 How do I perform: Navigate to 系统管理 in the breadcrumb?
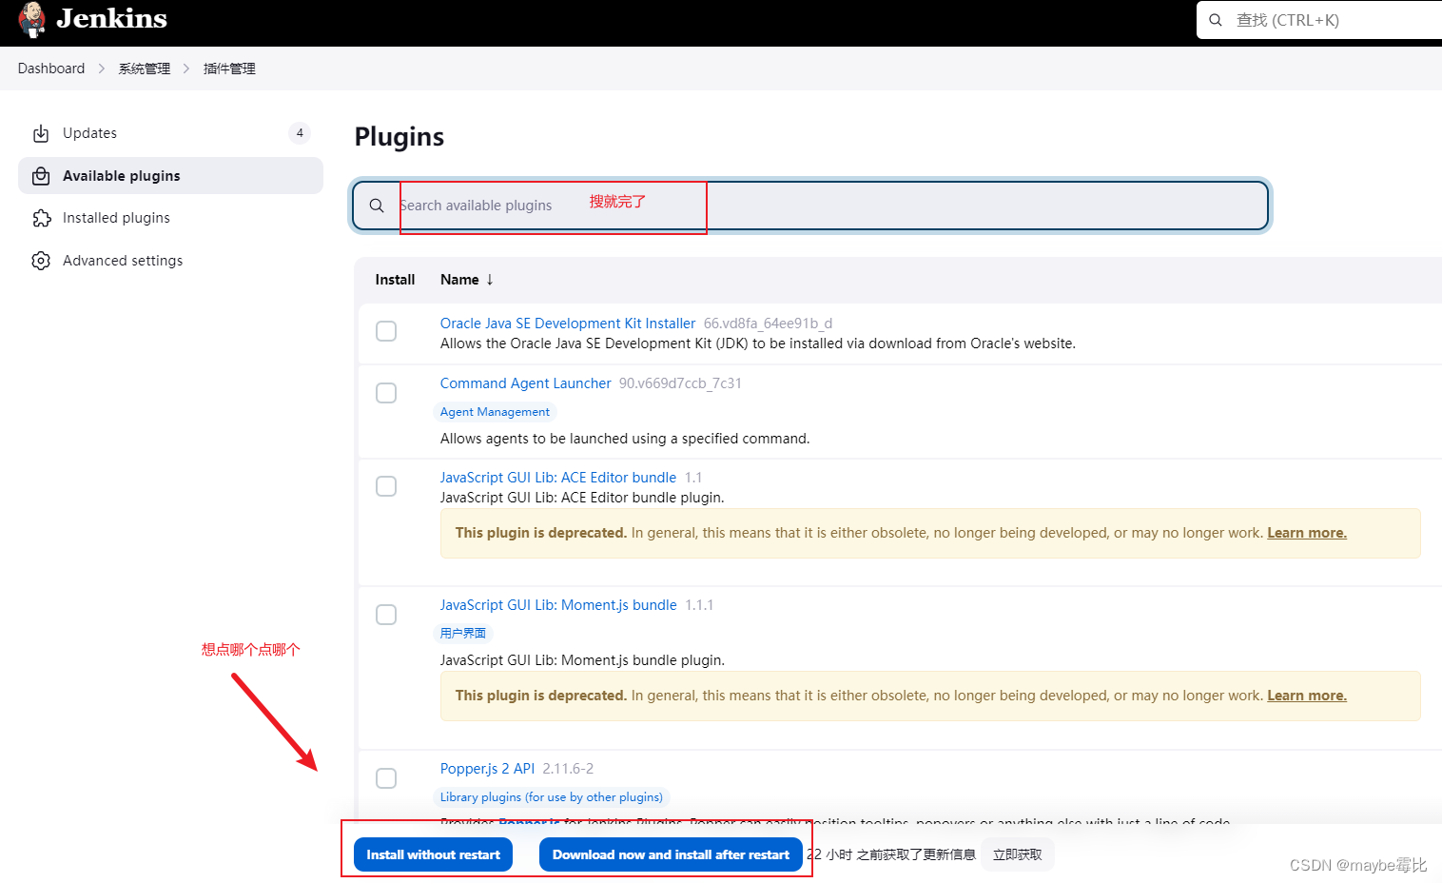point(145,68)
